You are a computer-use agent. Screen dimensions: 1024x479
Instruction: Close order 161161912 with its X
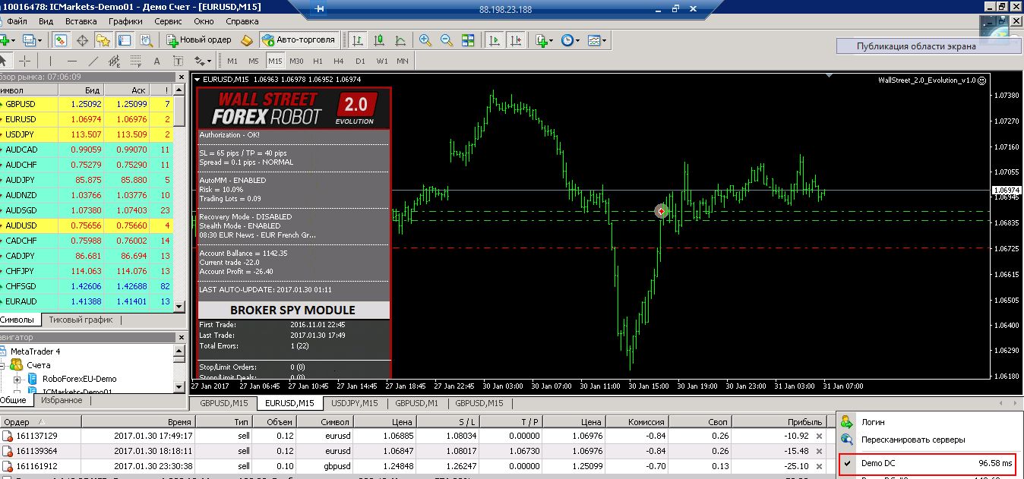tap(818, 466)
